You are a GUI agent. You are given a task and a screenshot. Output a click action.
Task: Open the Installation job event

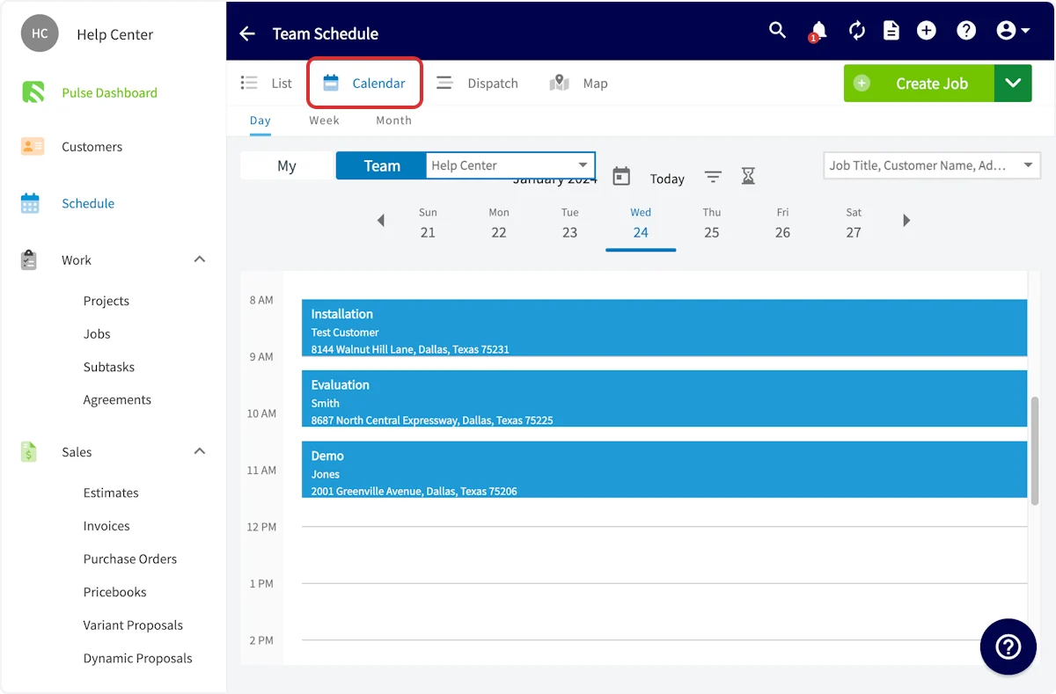664,328
